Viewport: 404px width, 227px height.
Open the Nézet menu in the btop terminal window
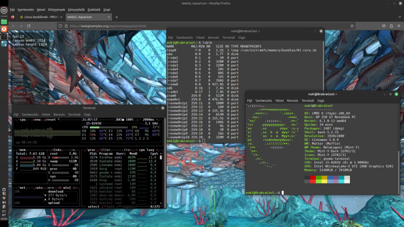tap(46, 115)
